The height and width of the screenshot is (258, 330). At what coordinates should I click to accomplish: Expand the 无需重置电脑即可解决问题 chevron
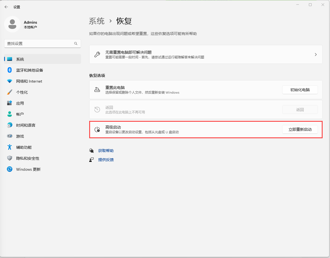316,55
